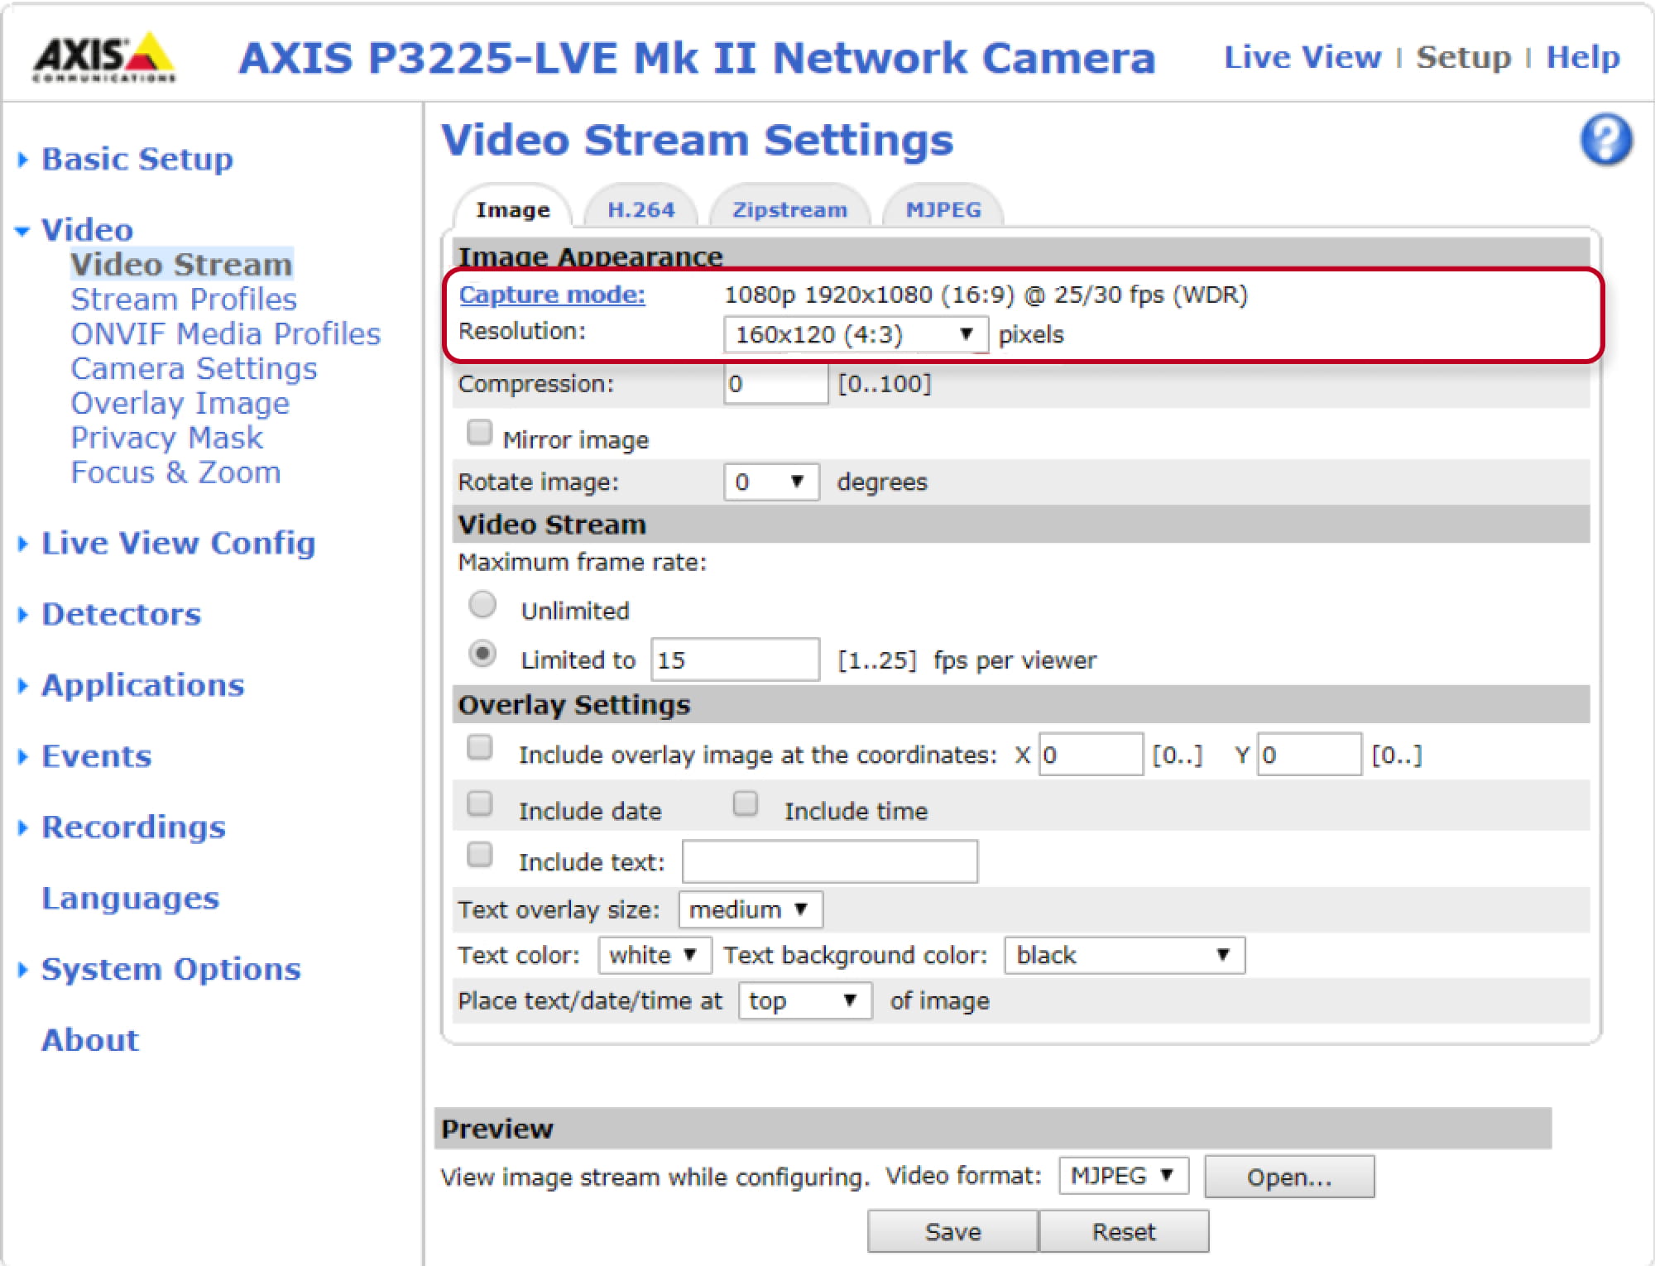1655x1266 pixels.
Task: Expand the Basic Setup menu arrow
Action: point(23,160)
